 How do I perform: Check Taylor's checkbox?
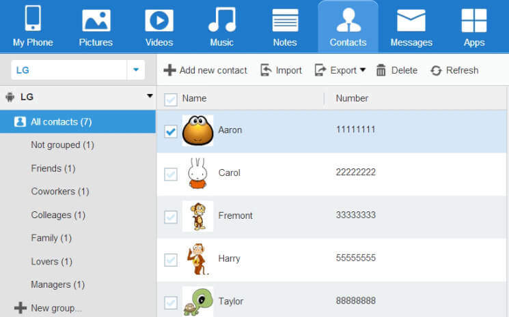[x=170, y=303]
